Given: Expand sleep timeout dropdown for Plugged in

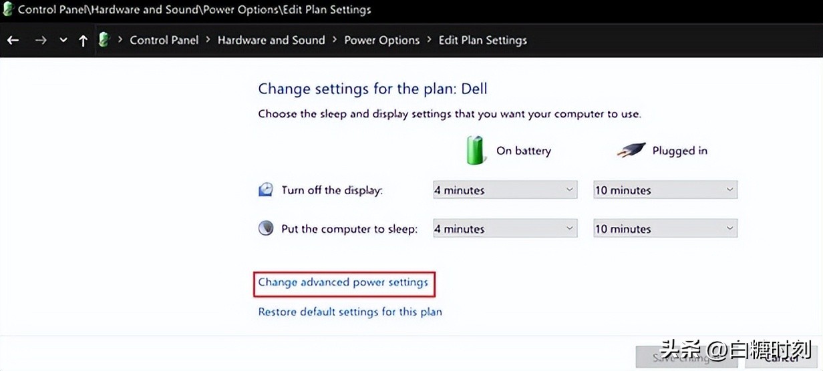Looking at the screenshot, I should (665, 229).
